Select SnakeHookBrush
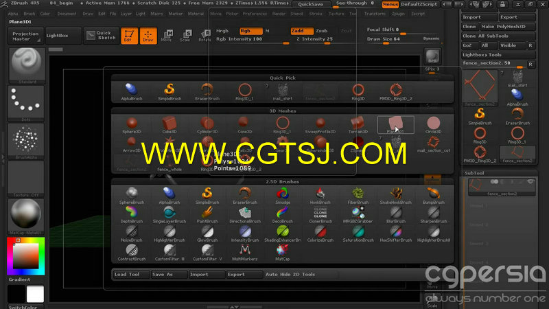Screen dimensions: 549x309 pos(396,196)
